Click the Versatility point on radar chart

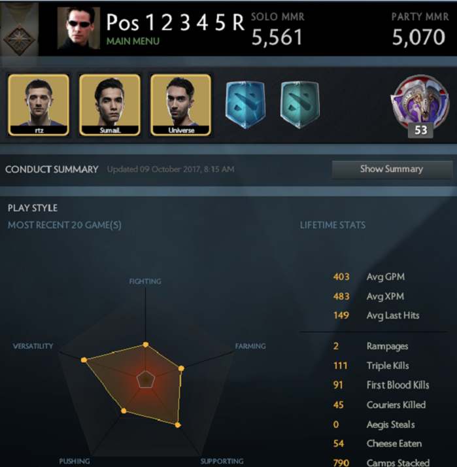[84, 360]
